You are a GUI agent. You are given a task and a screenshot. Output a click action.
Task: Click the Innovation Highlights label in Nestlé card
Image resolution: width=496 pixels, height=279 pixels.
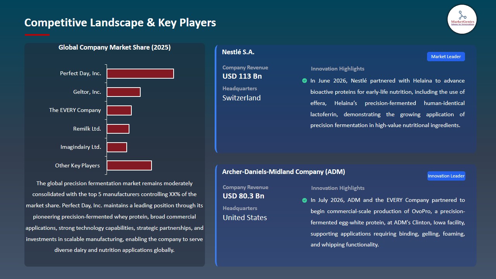(x=338, y=69)
